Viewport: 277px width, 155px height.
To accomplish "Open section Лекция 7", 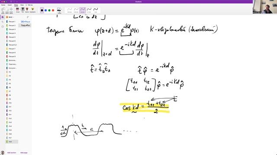I will coord(12,49).
